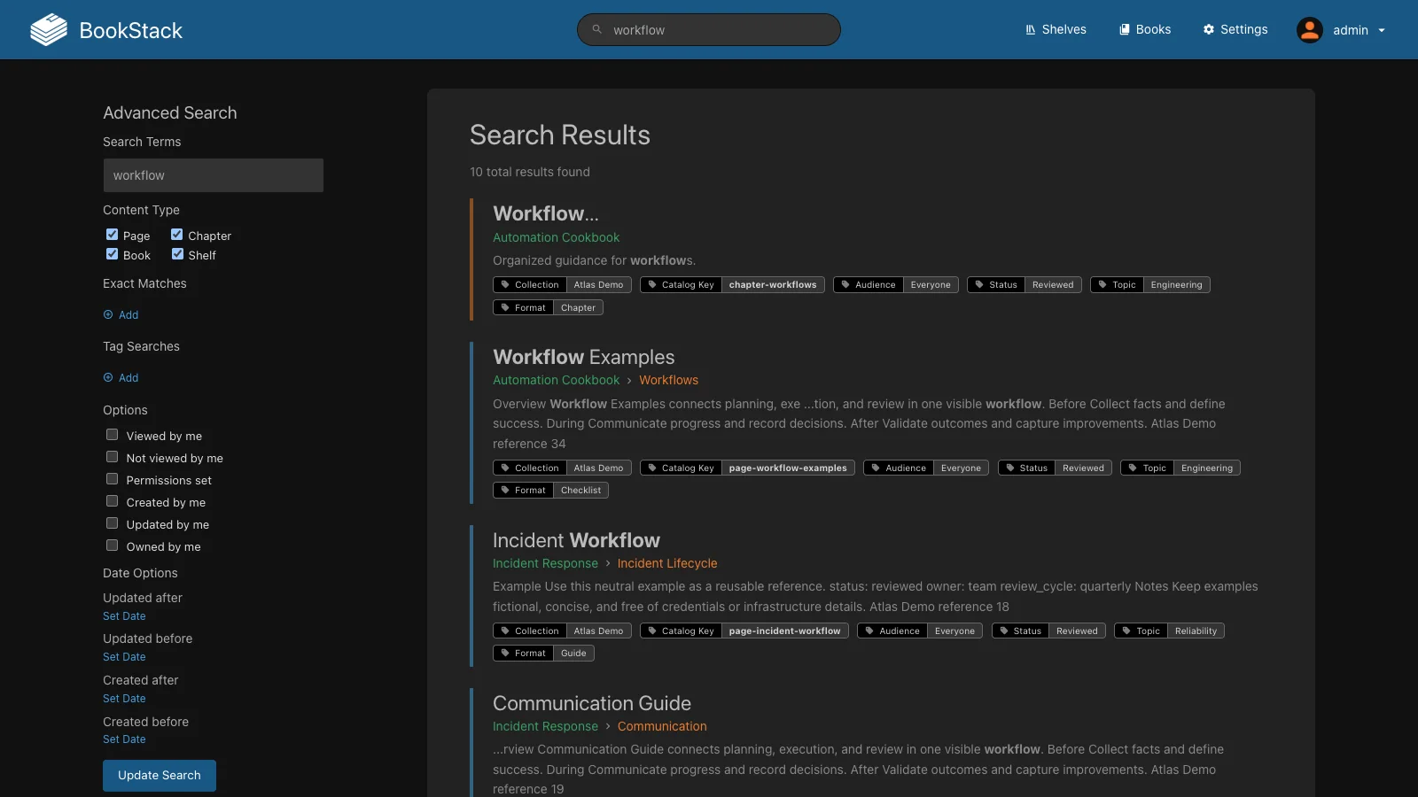Click the plus icon under Exact Matches
This screenshot has width=1418, height=797.
108,314
